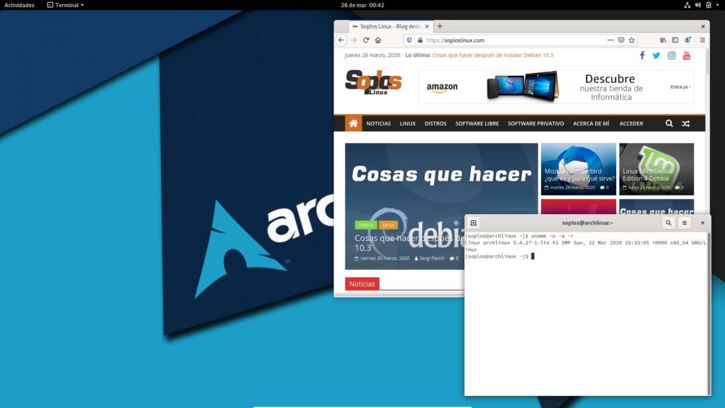The height and width of the screenshot is (408, 725).
Task: Open the terminal hamburger menu
Action: (x=685, y=222)
